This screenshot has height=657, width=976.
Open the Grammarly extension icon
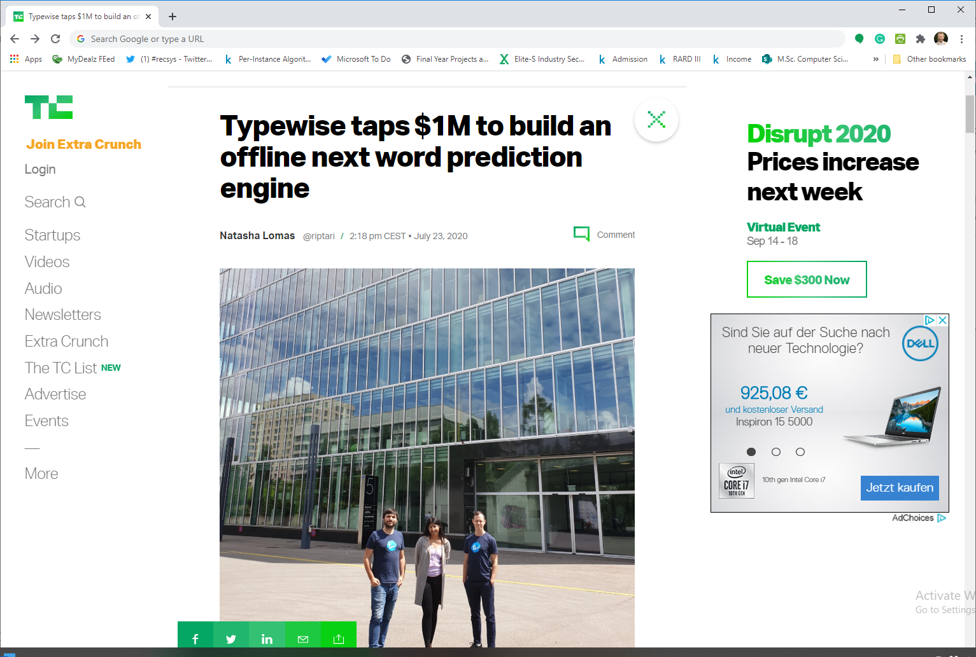(879, 39)
